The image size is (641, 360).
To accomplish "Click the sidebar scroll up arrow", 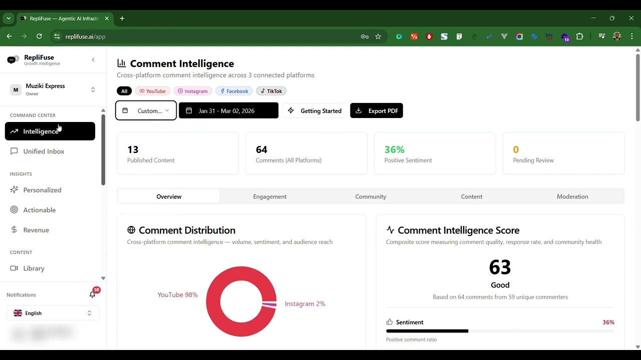I will [103, 110].
